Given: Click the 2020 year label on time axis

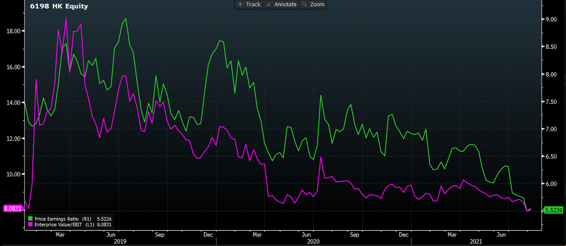Looking at the screenshot, I should (315, 241).
